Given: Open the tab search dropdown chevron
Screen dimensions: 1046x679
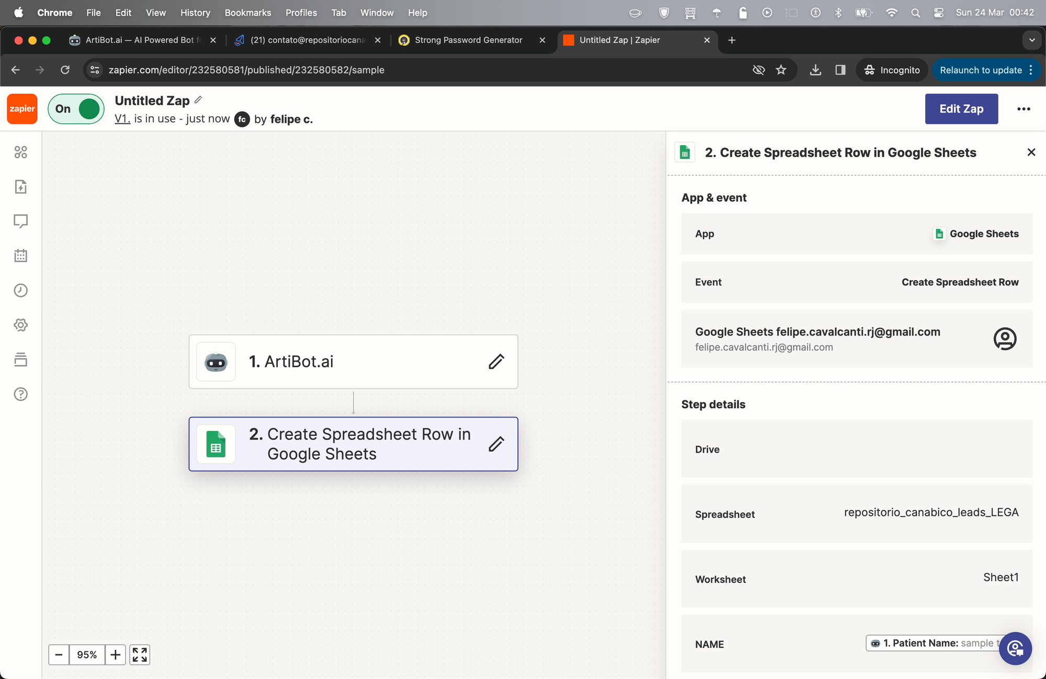Looking at the screenshot, I should coord(1031,40).
